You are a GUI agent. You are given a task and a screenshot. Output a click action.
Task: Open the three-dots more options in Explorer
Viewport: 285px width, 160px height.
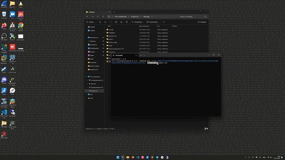pyautogui.click(x=163, y=22)
